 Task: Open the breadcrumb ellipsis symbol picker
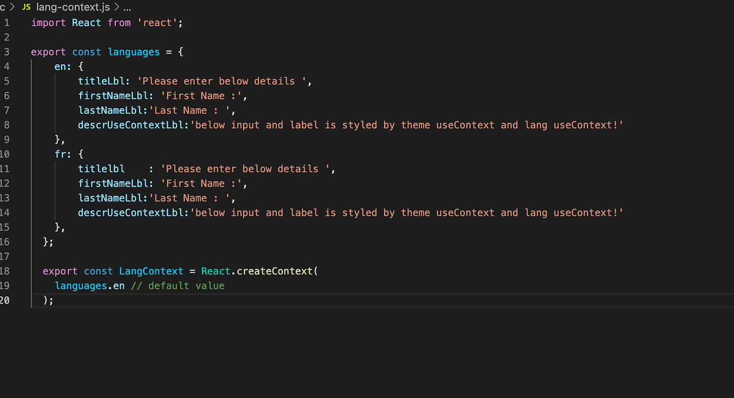tap(127, 7)
